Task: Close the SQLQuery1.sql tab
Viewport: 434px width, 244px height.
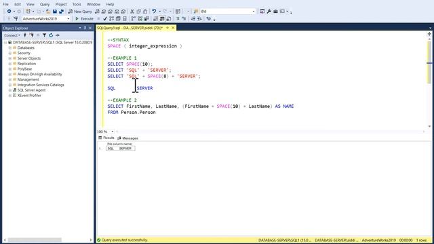Action: coord(173,28)
